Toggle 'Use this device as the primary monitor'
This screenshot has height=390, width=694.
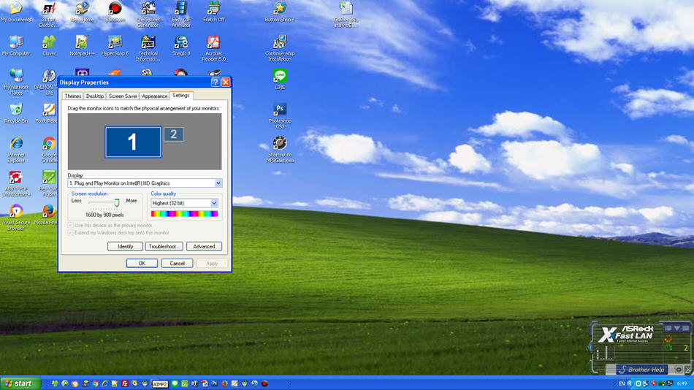110,226
